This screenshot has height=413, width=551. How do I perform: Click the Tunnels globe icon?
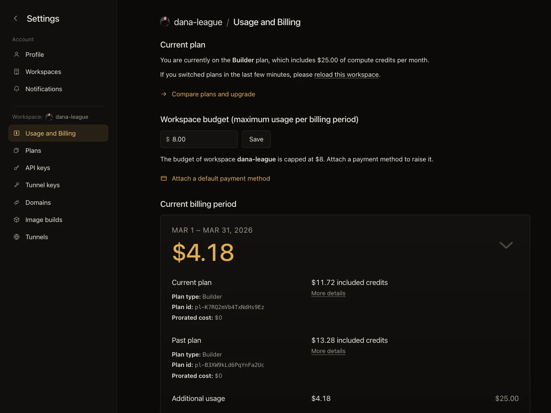(x=17, y=237)
